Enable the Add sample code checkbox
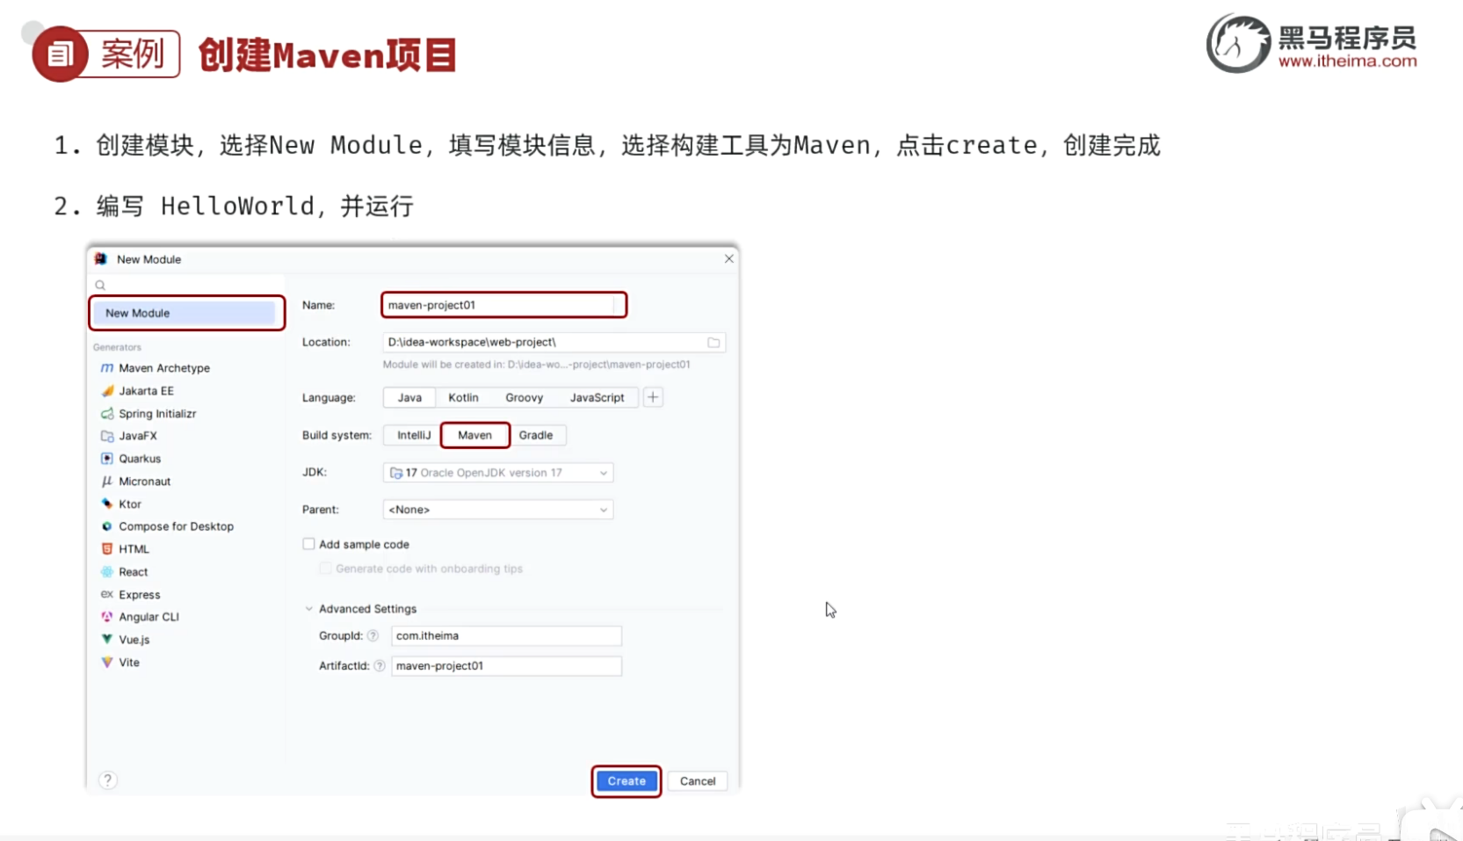The image size is (1463, 841). (x=308, y=543)
